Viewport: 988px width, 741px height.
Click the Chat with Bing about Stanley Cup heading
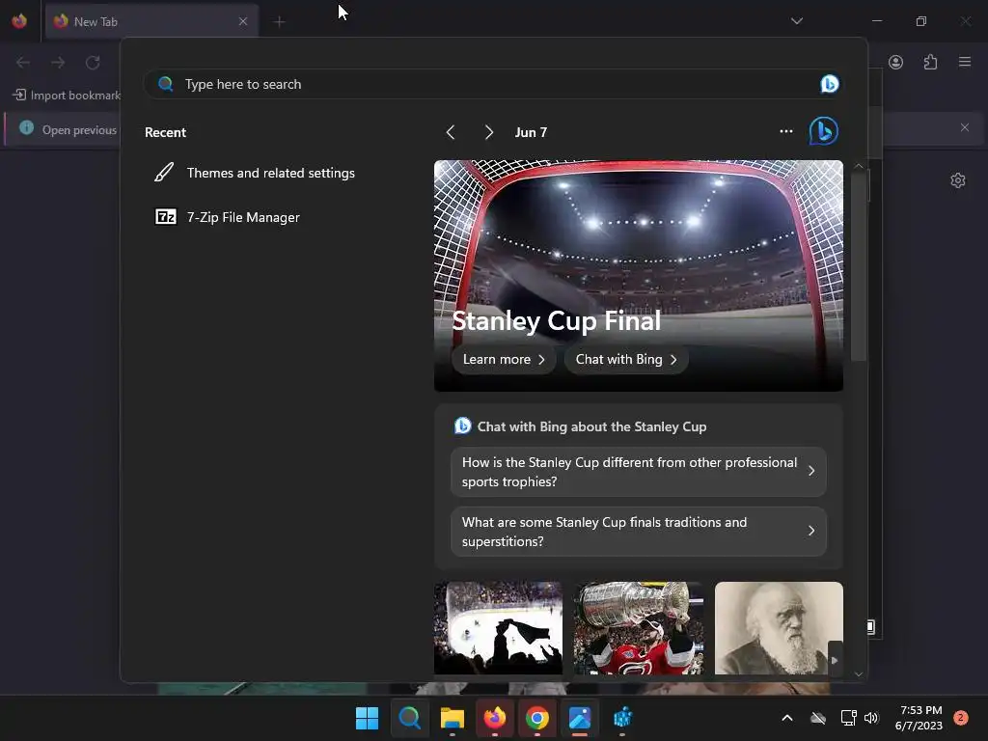(x=591, y=426)
